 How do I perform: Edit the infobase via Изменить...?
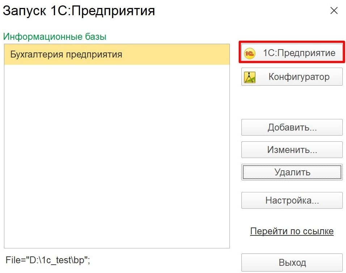pyautogui.click(x=292, y=150)
